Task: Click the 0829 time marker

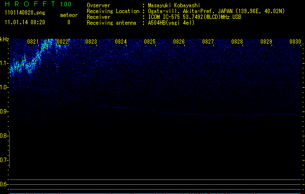Action: (x=266, y=42)
